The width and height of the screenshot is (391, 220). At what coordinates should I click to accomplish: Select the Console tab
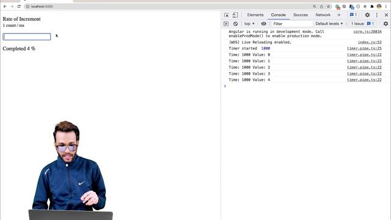(x=279, y=15)
